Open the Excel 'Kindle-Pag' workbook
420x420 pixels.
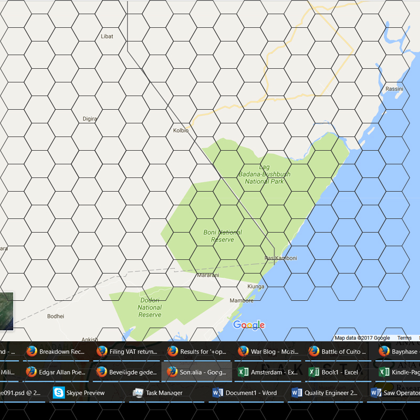coord(398,372)
